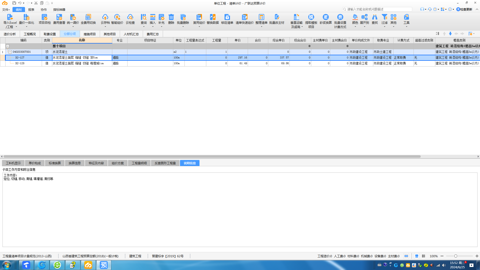Open the 工具 dropdown arrow
The width and height of the screenshot is (480, 270).
406,27
